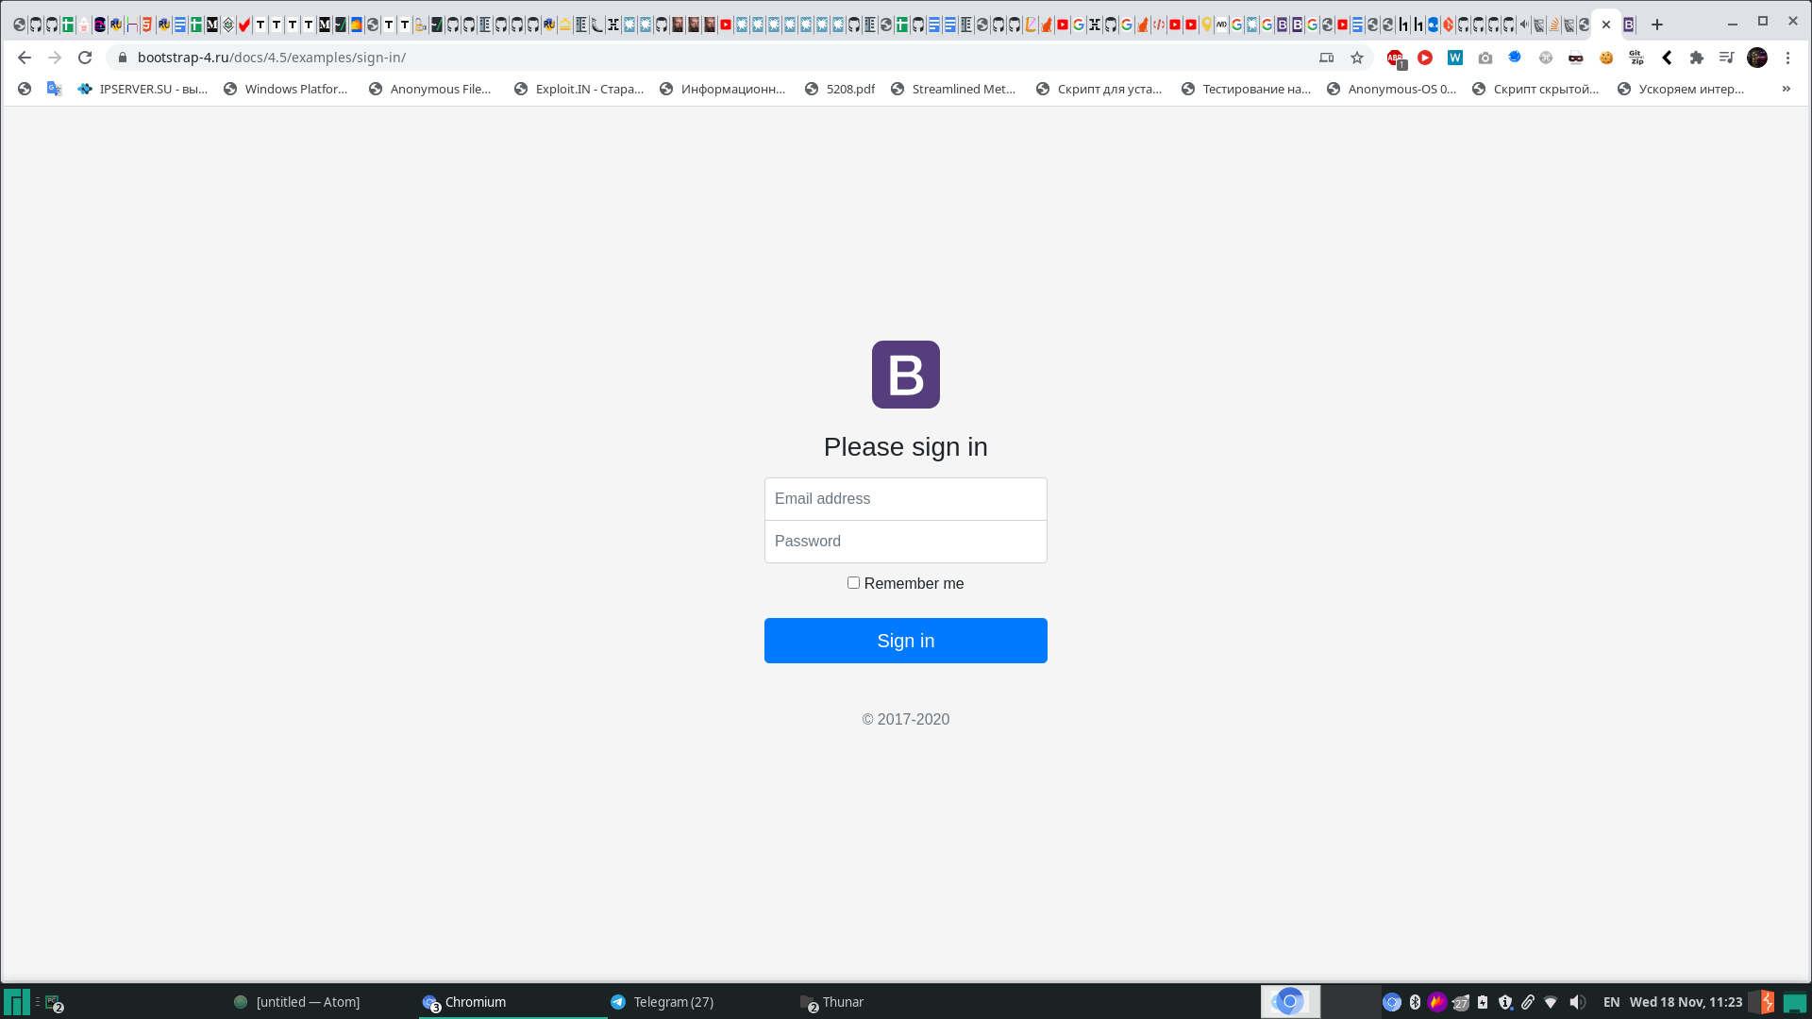
Task: Open the Streamlined Met... bookmark
Action: pyautogui.click(x=953, y=89)
